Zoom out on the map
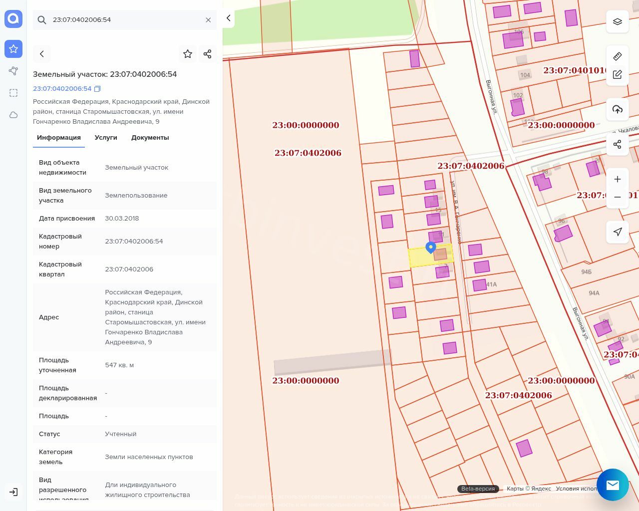 618,197
